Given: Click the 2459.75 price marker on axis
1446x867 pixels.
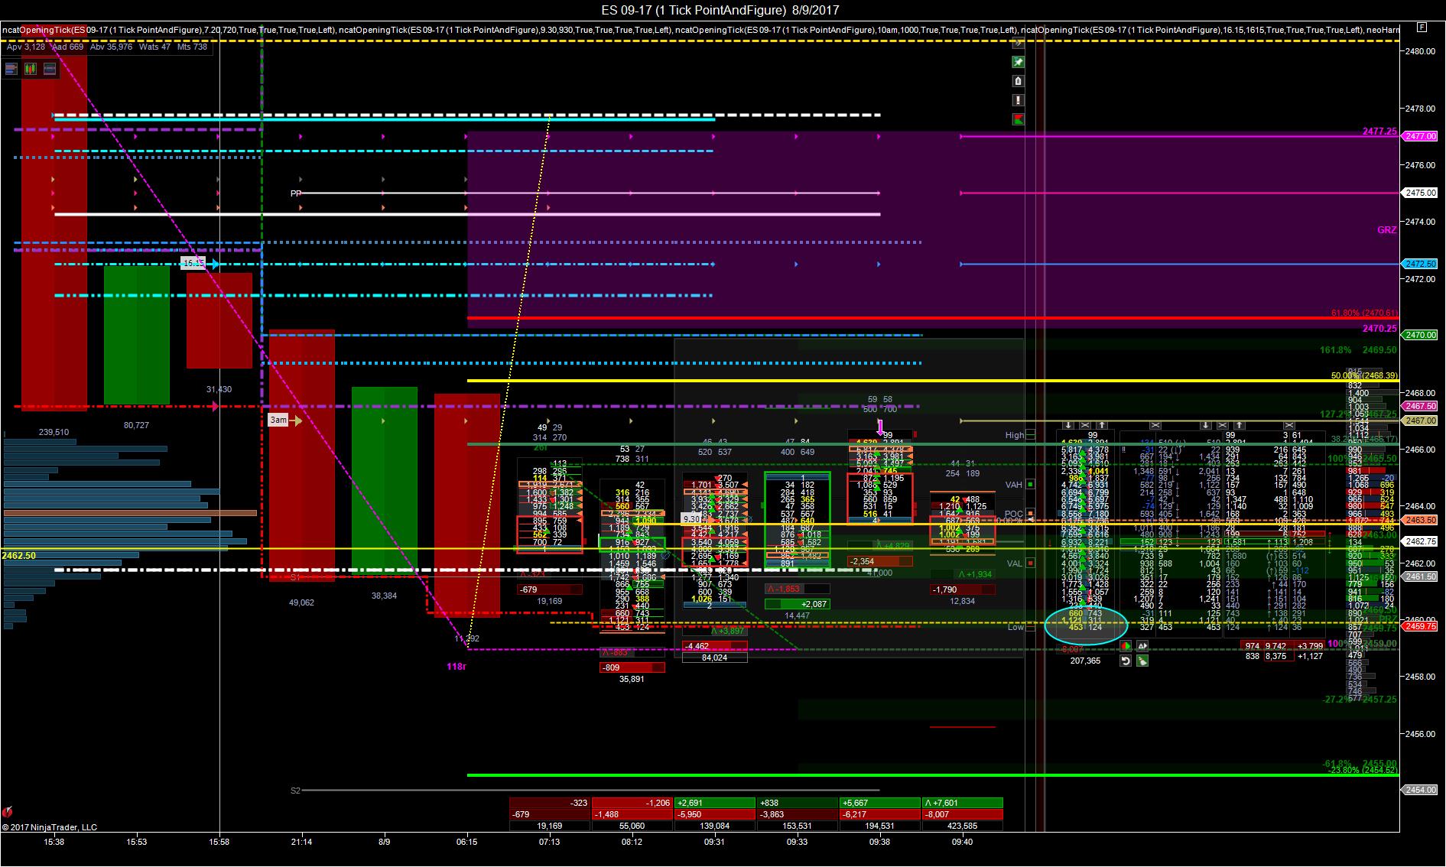Looking at the screenshot, I should click(1421, 627).
